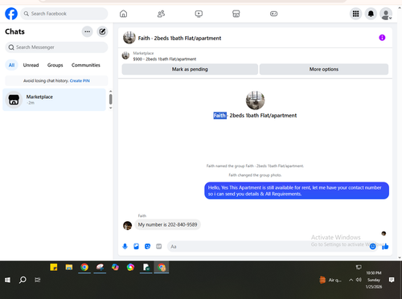This screenshot has width=402, height=299.
Task: Click the chat list scrollbar up arrow
Action: (110, 92)
